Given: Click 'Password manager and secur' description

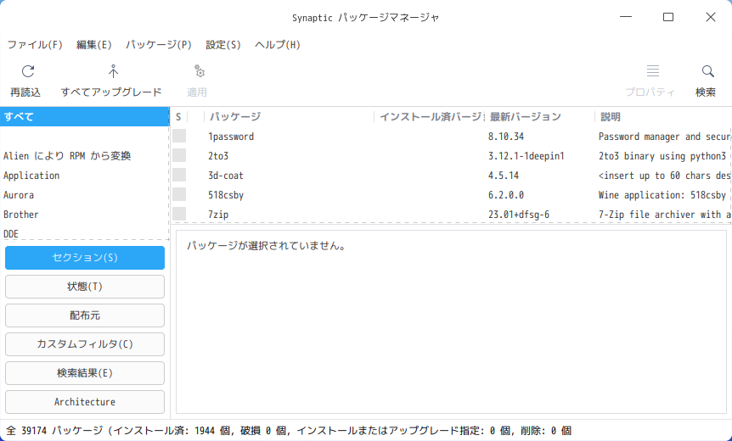Looking at the screenshot, I should click(x=664, y=137).
